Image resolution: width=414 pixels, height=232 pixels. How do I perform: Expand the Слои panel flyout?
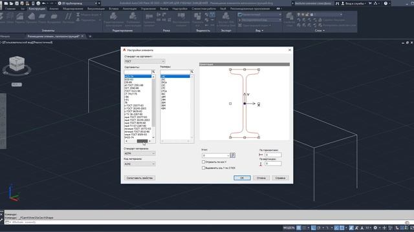click(x=320, y=30)
